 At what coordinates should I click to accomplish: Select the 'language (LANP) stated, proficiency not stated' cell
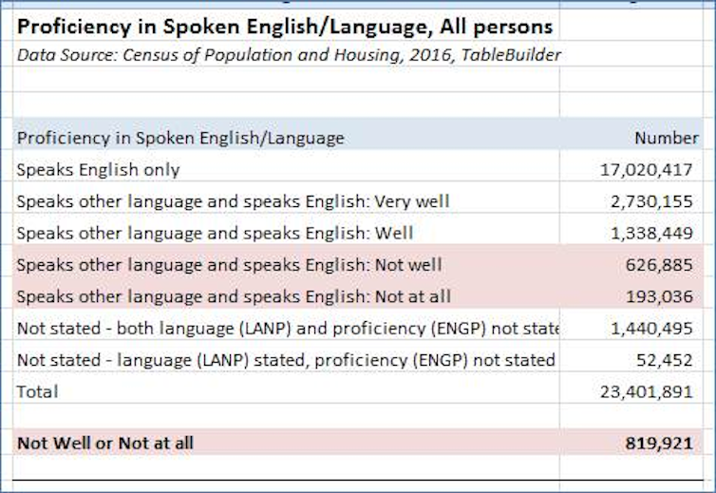pyautogui.click(x=285, y=360)
